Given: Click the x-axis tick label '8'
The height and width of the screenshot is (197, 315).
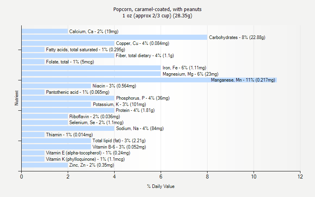Looking at the screenshot, I should (208, 177).
